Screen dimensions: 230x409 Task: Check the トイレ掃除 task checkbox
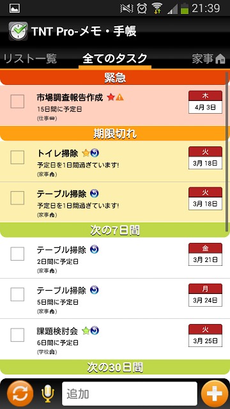click(x=17, y=157)
